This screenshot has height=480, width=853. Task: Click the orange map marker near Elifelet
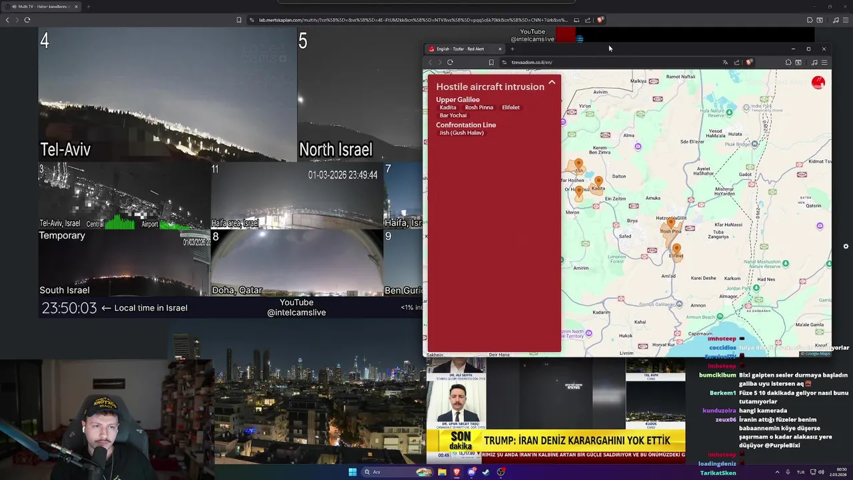pyautogui.click(x=676, y=249)
